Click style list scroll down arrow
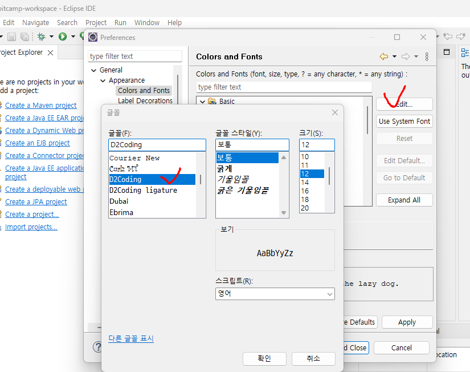 pyautogui.click(x=284, y=213)
